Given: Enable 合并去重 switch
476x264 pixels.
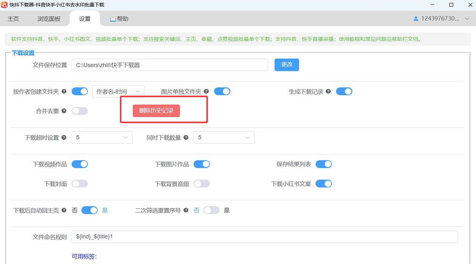Looking at the screenshot, I should (80, 111).
